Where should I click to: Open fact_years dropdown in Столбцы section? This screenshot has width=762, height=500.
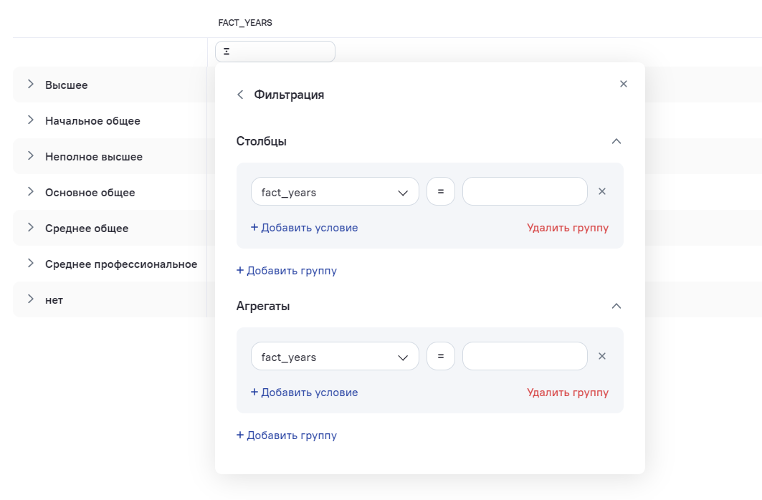click(x=335, y=192)
